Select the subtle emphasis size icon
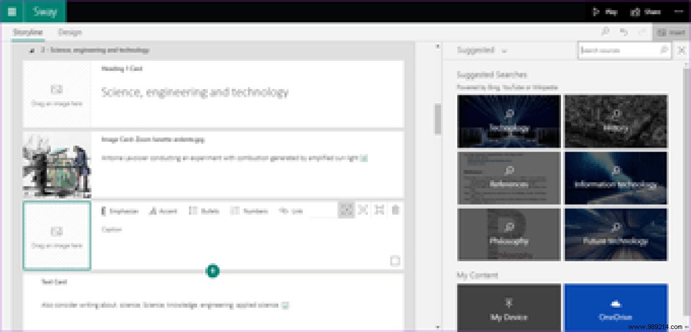This screenshot has height=332, width=691. tap(347, 210)
